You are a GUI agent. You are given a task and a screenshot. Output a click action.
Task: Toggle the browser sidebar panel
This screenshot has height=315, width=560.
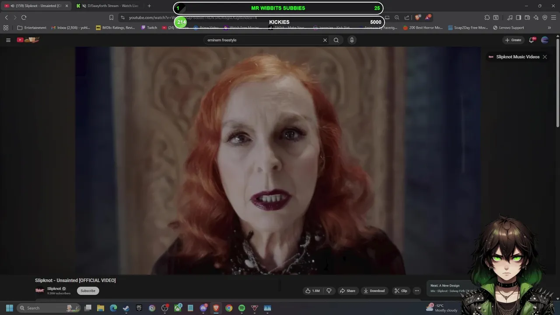518,17
